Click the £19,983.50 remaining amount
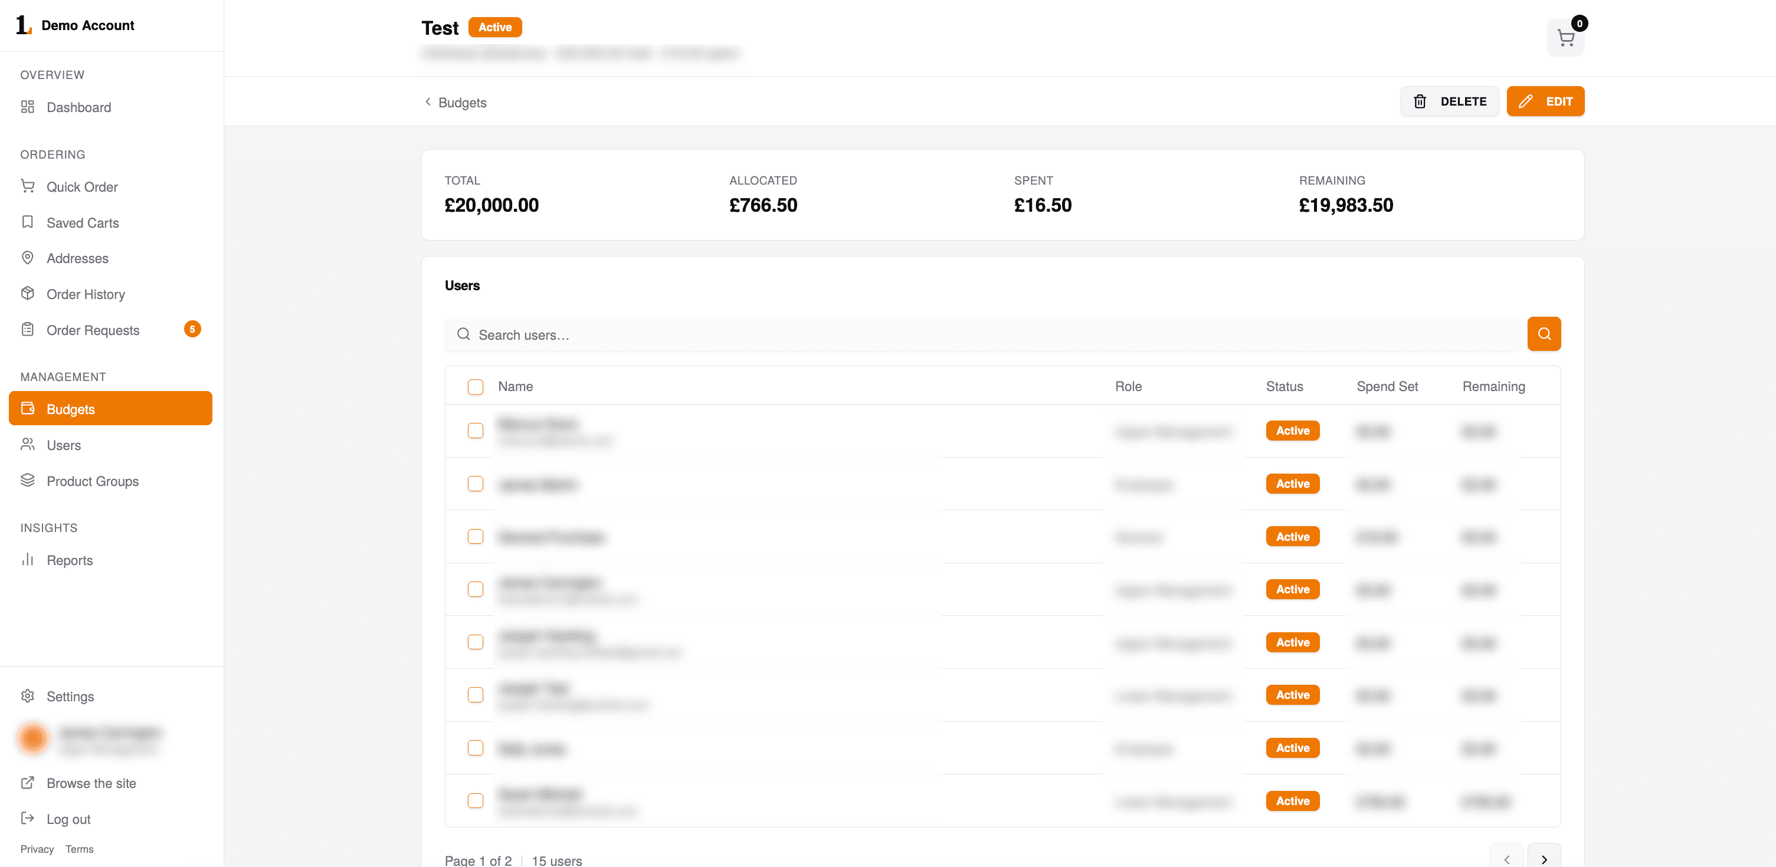The height and width of the screenshot is (867, 1776). click(1345, 205)
